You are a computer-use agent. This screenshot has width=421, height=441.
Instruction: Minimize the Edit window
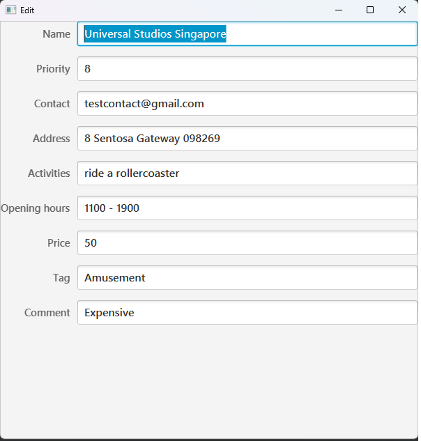339,10
